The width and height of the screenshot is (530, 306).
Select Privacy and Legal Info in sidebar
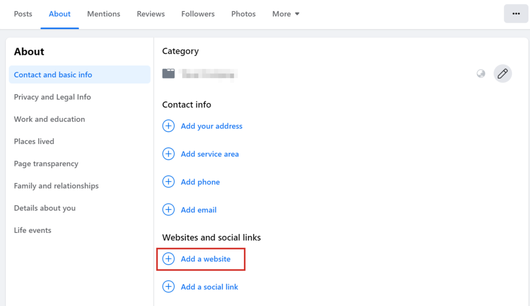tap(52, 97)
